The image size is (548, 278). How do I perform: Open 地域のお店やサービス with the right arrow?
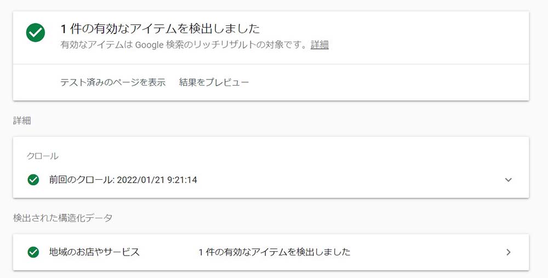(508, 252)
